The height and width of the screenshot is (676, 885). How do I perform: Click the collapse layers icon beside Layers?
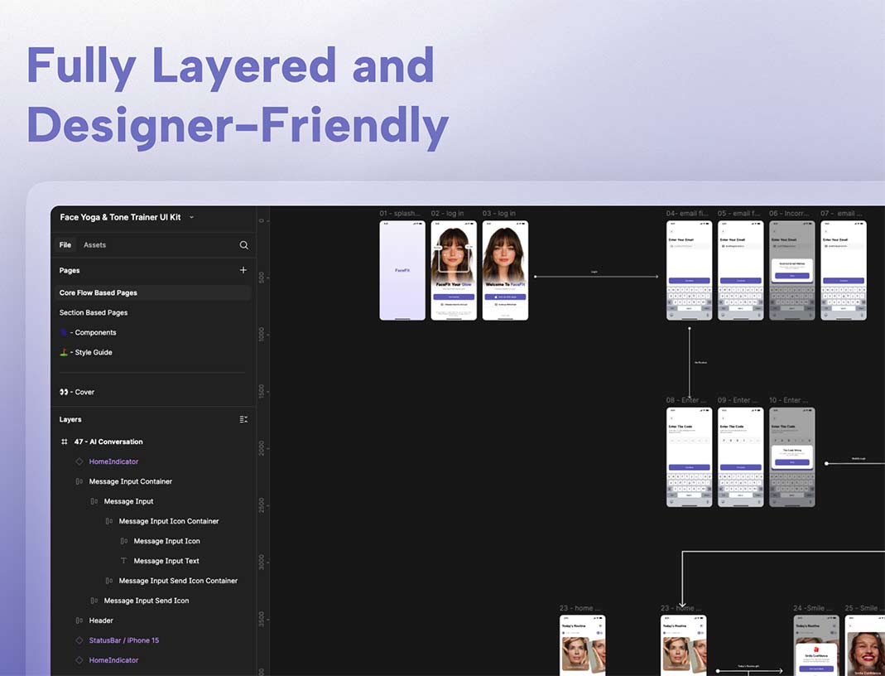243,420
